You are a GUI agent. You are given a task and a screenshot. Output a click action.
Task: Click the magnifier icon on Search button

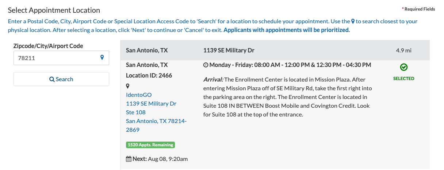[x=52, y=79]
